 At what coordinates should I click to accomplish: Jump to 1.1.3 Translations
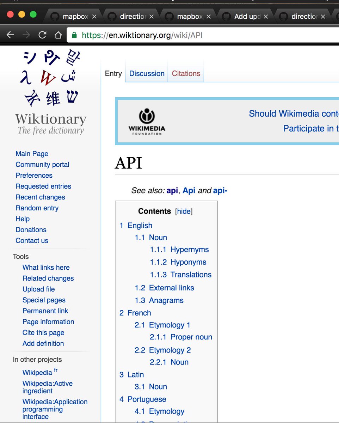[x=181, y=275]
